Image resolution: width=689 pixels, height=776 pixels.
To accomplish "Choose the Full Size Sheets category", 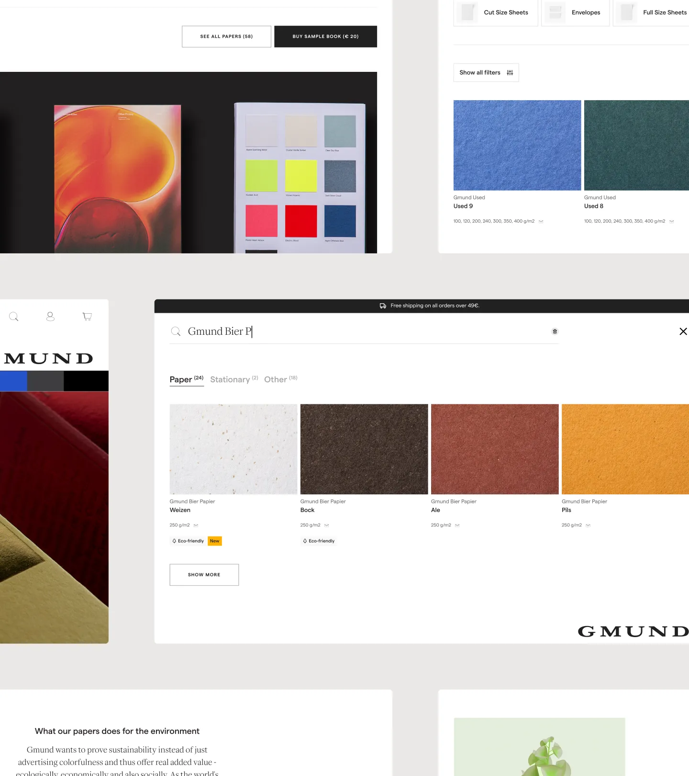I will (651, 12).
